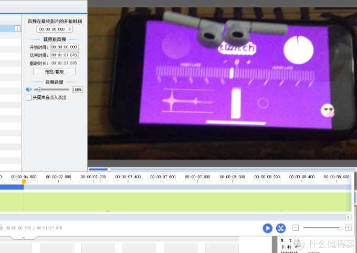Click the timeline mark 00:00:07.400

pyautogui.click(x=128, y=177)
